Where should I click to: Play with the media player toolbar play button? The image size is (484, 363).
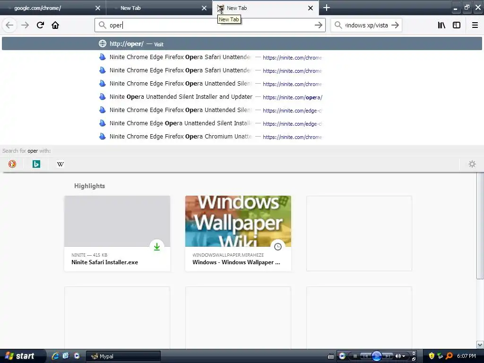(x=377, y=356)
